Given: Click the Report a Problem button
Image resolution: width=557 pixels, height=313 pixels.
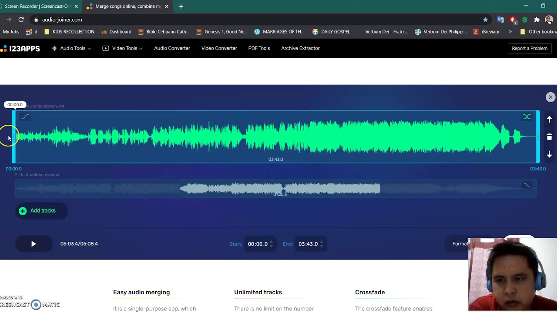Looking at the screenshot, I should point(530,48).
